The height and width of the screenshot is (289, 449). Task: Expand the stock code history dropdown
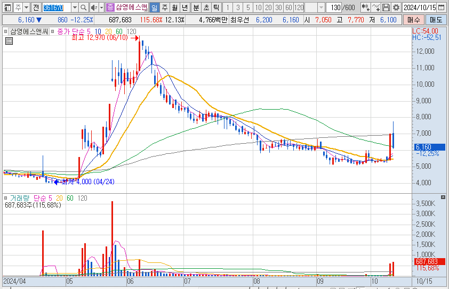coord(75,7)
